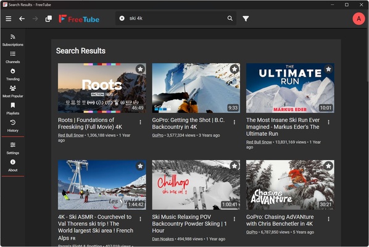Open Settings in the sidebar

click(13, 148)
